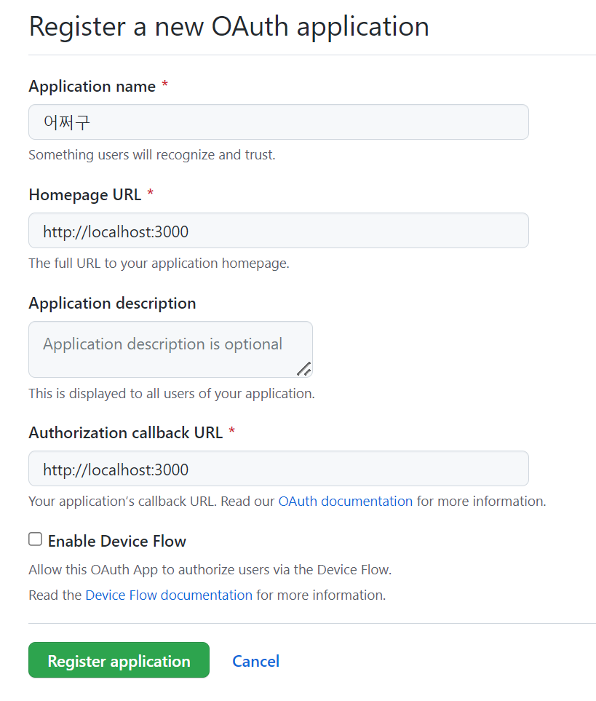596x701 pixels.
Task: Click the "Application description" field label
Action: coord(112,304)
